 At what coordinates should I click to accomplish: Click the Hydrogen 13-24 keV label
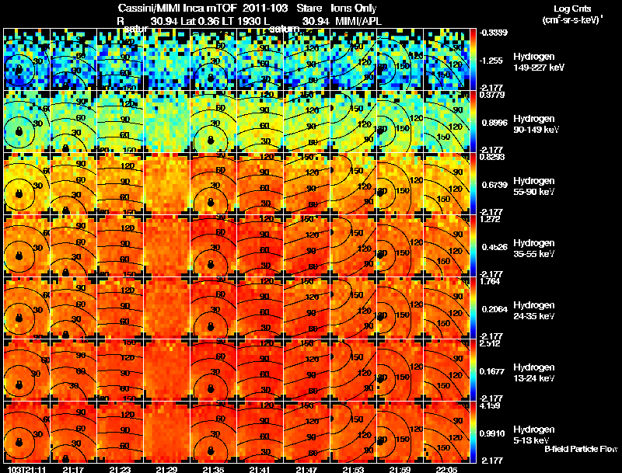point(534,373)
